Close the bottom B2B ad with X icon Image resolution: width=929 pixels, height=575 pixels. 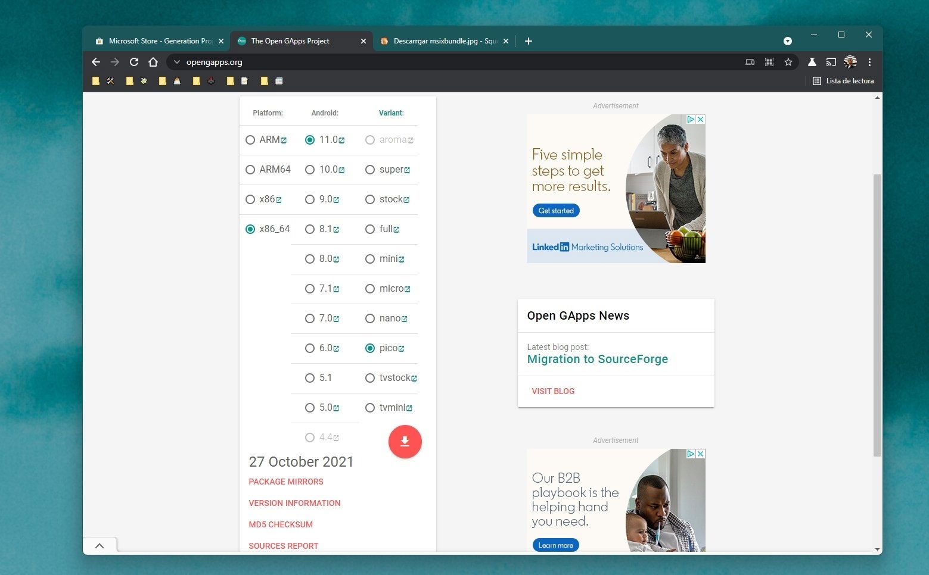click(x=701, y=454)
